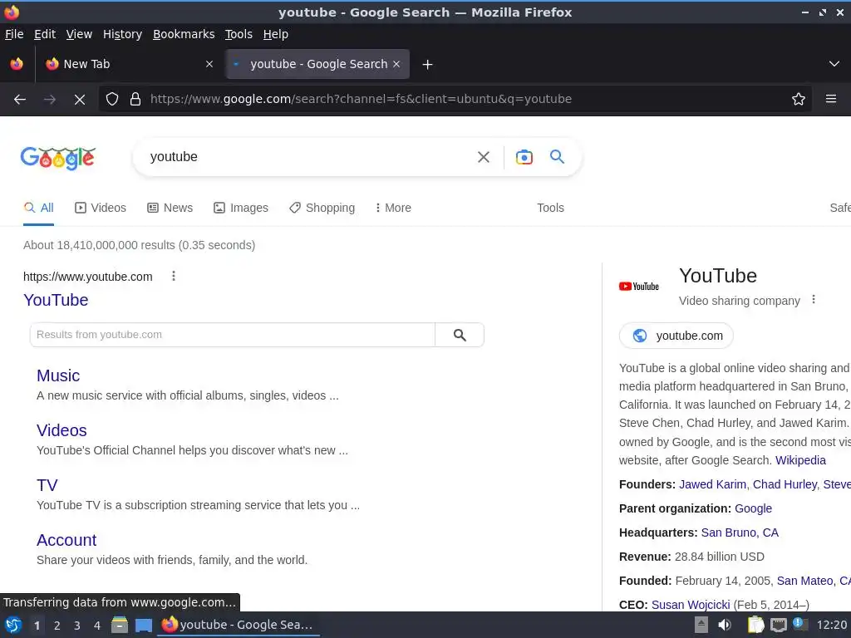Bookmark this page with the star icon
The width and height of the screenshot is (851, 638).
(799, 100)
